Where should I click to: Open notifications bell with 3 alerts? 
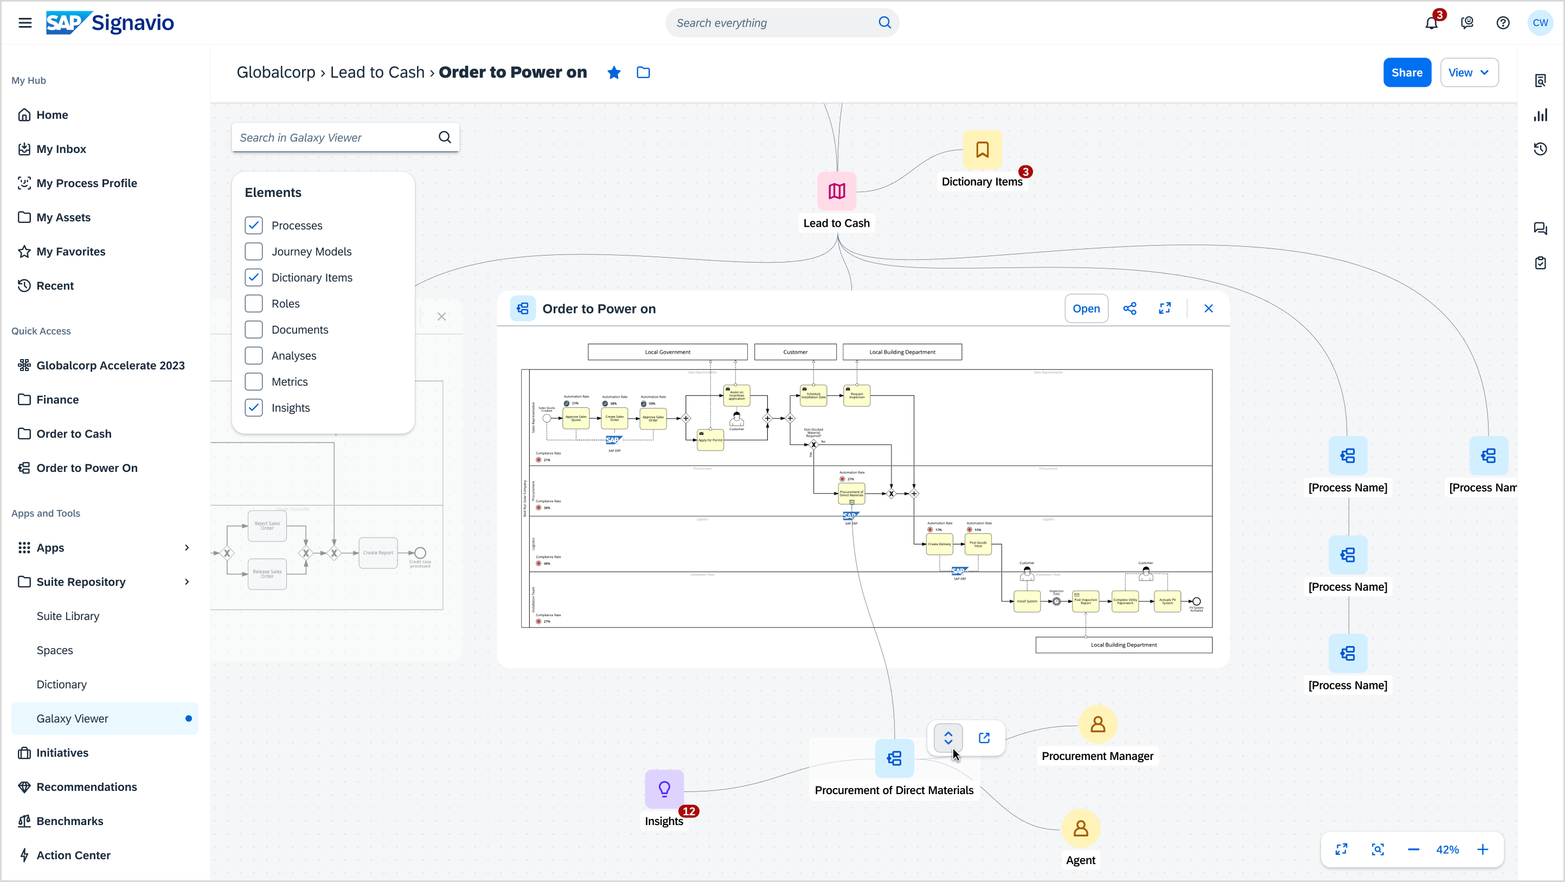pyautogui.click(x=1432, y=23)
